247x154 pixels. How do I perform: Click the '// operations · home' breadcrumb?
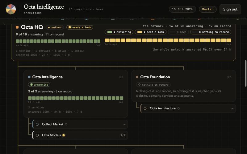coord(86,9)
